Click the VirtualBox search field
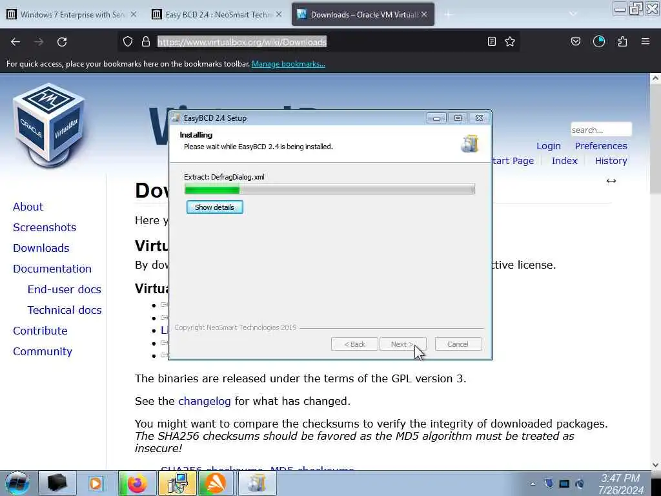This screenshot has height=496, width=661. pyautogui.click(x=601, y=129)
